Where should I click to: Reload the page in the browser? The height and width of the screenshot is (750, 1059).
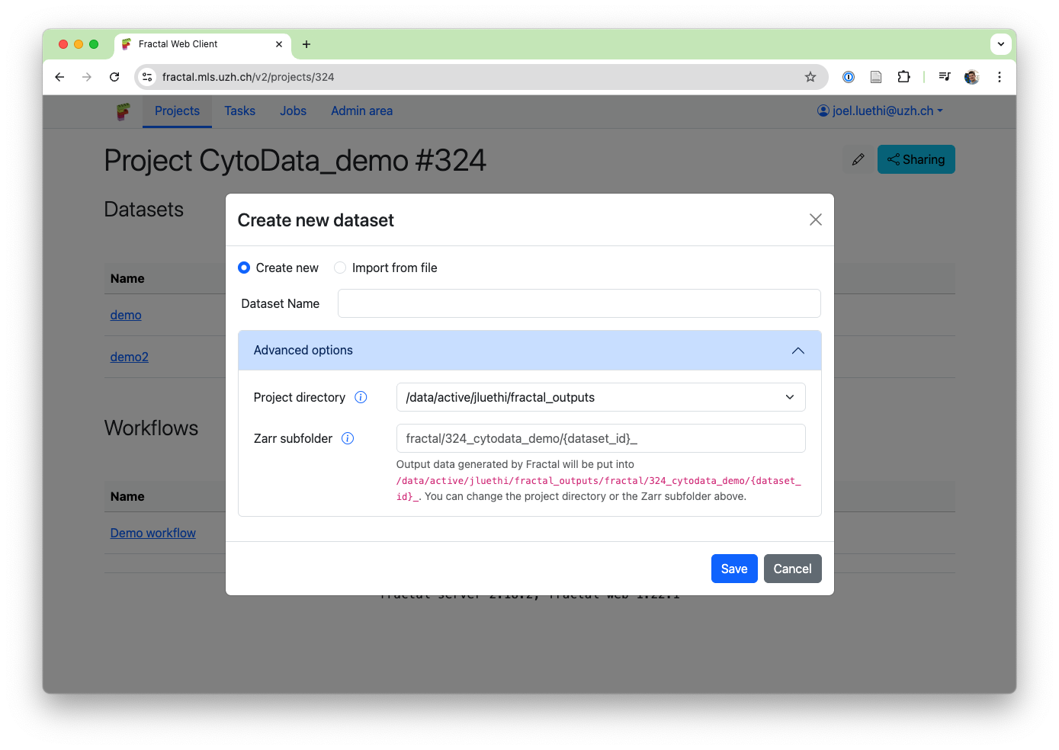pyautogui.click(x=114, y=77)
